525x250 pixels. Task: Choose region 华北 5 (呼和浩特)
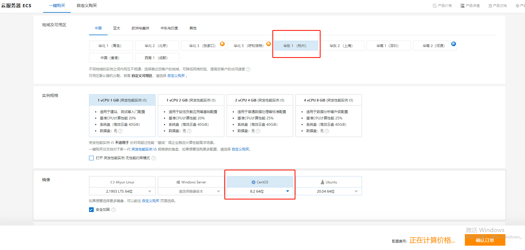[x=250, y=46]
